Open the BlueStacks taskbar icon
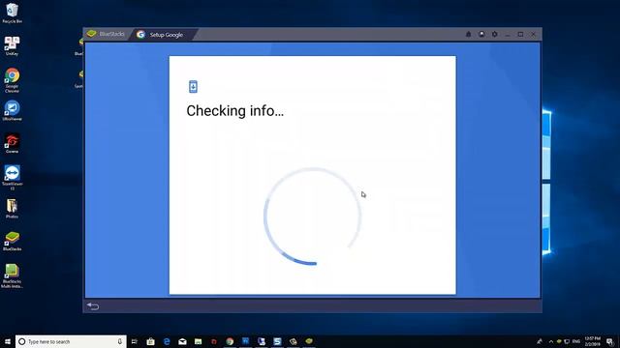Image resolution: width=620 pixels, height=348 pixels. (x=309, y=341)
